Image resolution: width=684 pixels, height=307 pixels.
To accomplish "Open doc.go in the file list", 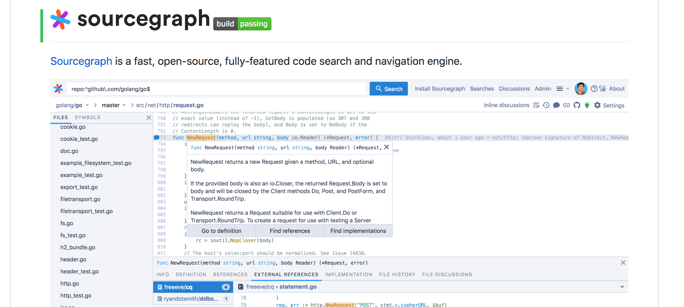I will [x=69, y=151].
